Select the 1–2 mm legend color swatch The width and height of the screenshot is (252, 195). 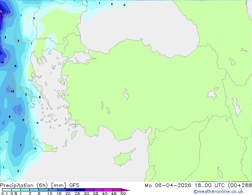click(25, 190)
